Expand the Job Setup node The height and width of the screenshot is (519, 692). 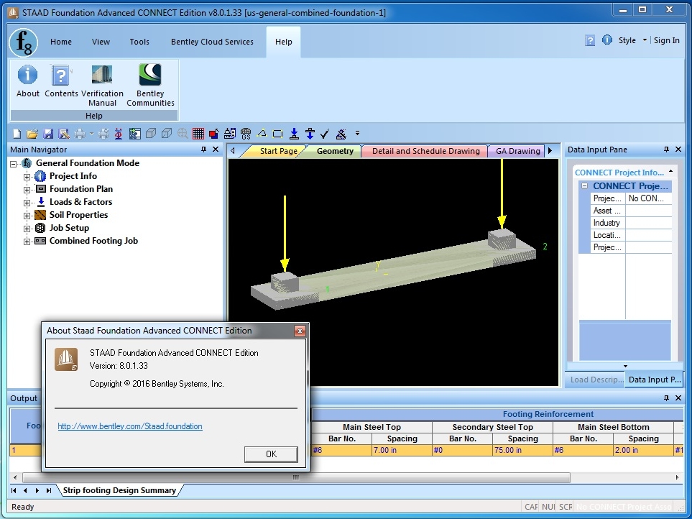[27, 229]
